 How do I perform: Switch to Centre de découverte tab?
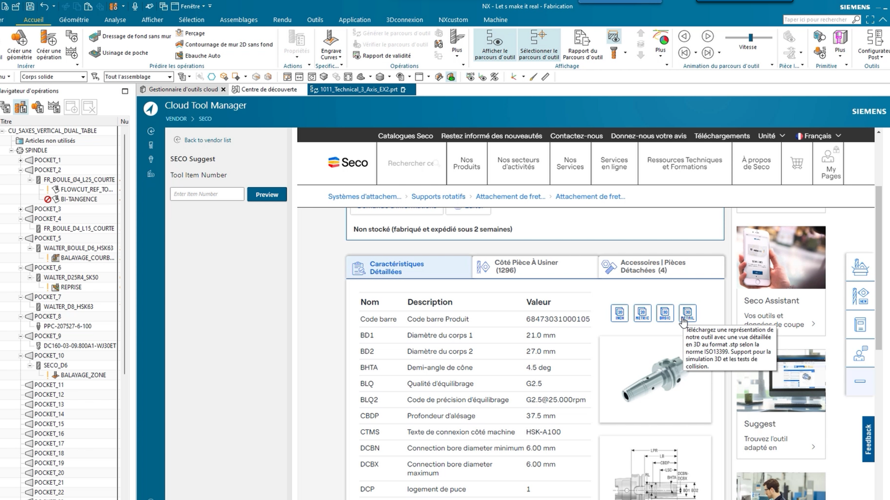tap(265, 90)
